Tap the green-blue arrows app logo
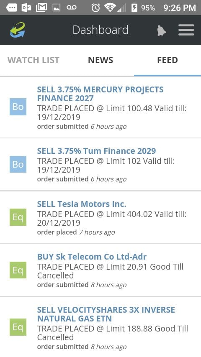The image size is (201, 357). [x=17, y=30]
